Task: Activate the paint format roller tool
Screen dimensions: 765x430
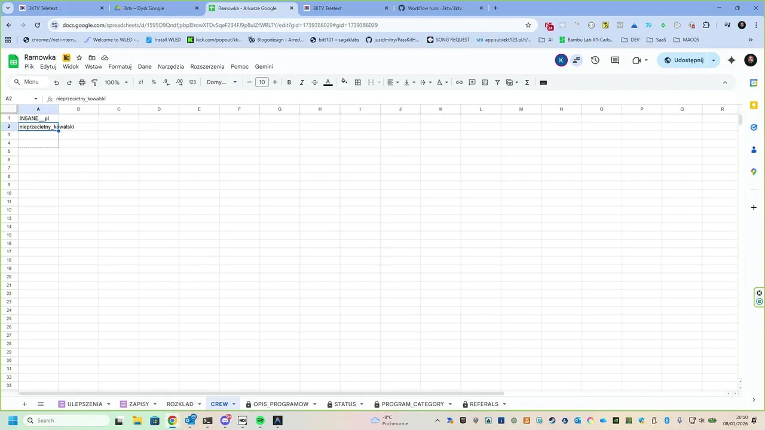Action: (94, 82)
